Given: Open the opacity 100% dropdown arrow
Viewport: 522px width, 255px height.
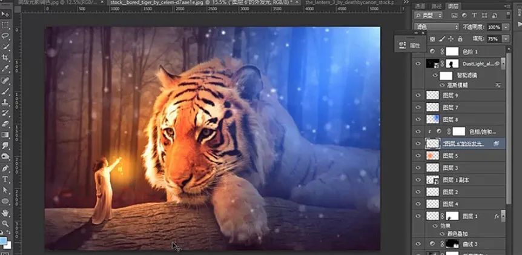Looking at the screenshot, I should pos(506,27).
